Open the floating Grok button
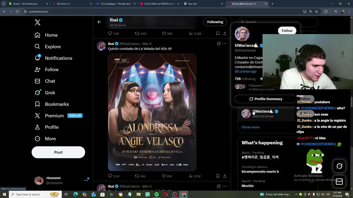The height and width of the screenshot is (198, 353). [x=339, y=166]
